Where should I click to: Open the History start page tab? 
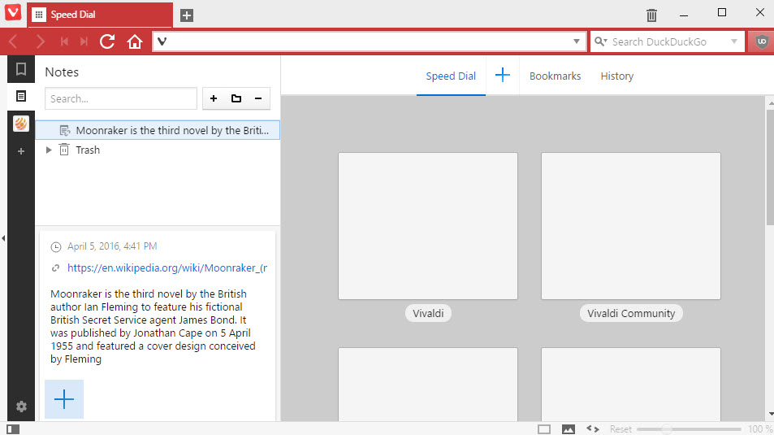617,76
